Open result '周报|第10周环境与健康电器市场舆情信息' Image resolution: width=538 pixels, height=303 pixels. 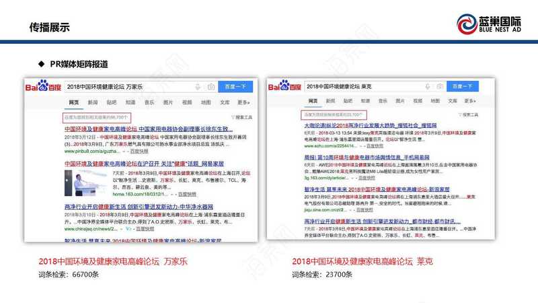367,158
